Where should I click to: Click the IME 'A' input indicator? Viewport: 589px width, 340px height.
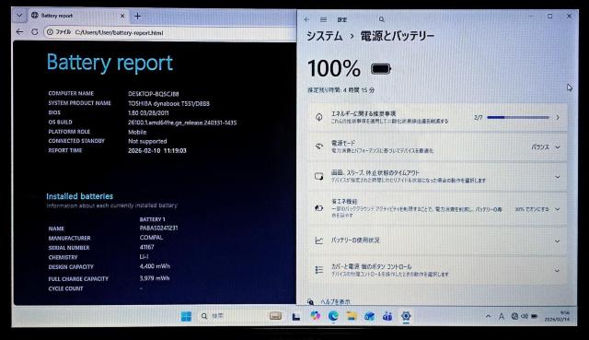(x=501, y=317)
